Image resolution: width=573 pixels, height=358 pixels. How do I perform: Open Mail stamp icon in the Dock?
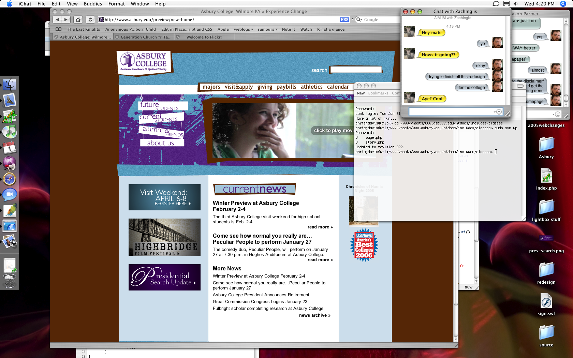[10, 101]
